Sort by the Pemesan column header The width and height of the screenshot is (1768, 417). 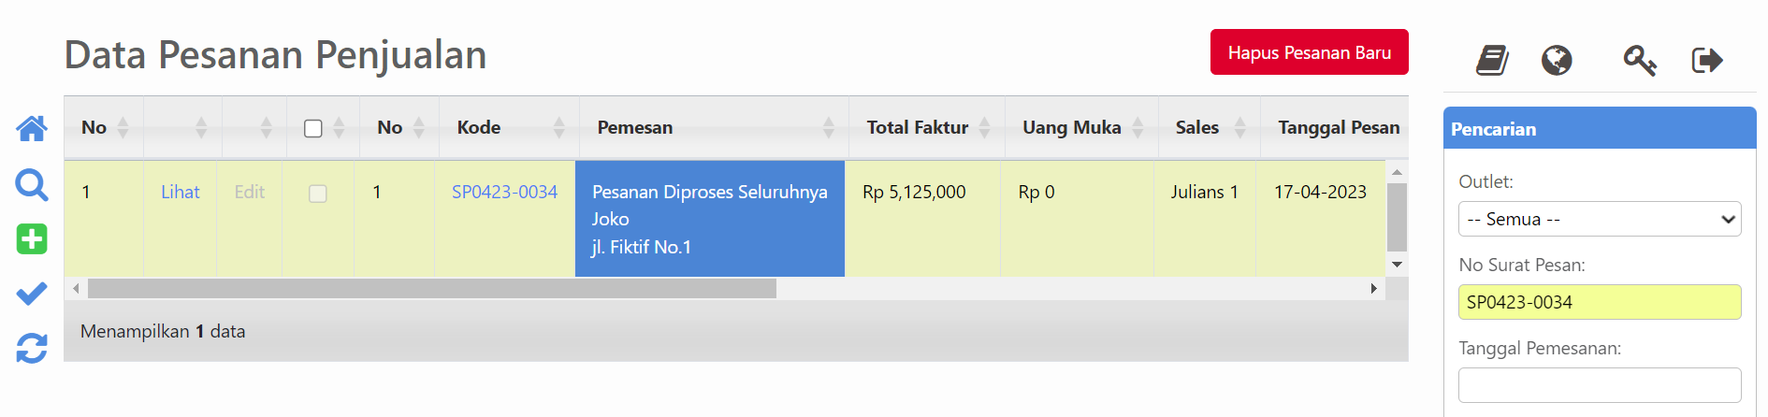coord(635,128)
